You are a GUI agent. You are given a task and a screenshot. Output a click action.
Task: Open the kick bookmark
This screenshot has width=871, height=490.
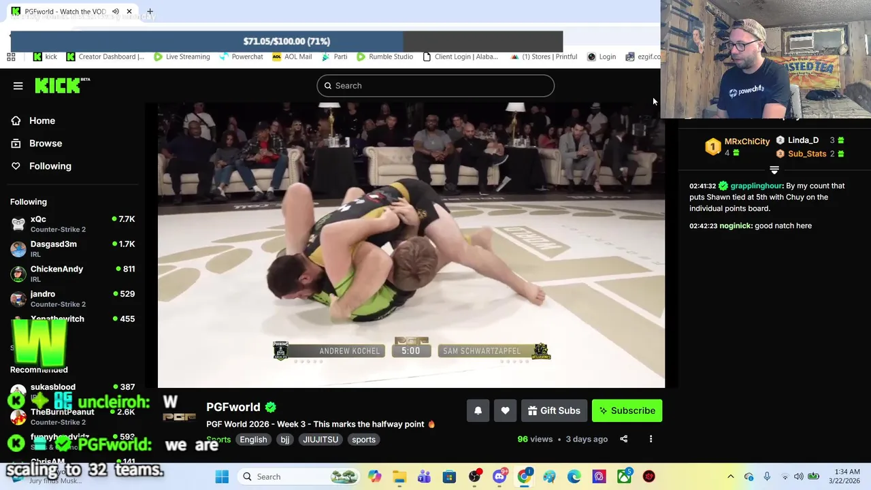pos(46,56)
